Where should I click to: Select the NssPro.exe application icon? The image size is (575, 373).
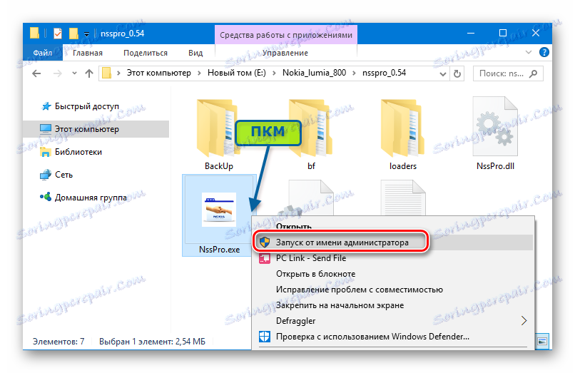pyautogui.click(x=219, y=210)
